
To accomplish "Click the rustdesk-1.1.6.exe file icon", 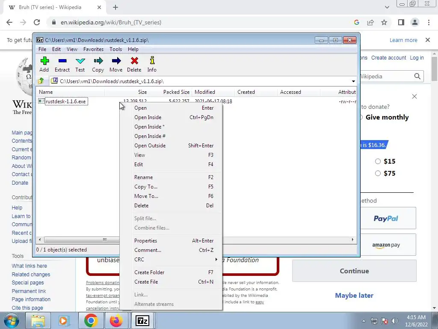I will [41, 101].
